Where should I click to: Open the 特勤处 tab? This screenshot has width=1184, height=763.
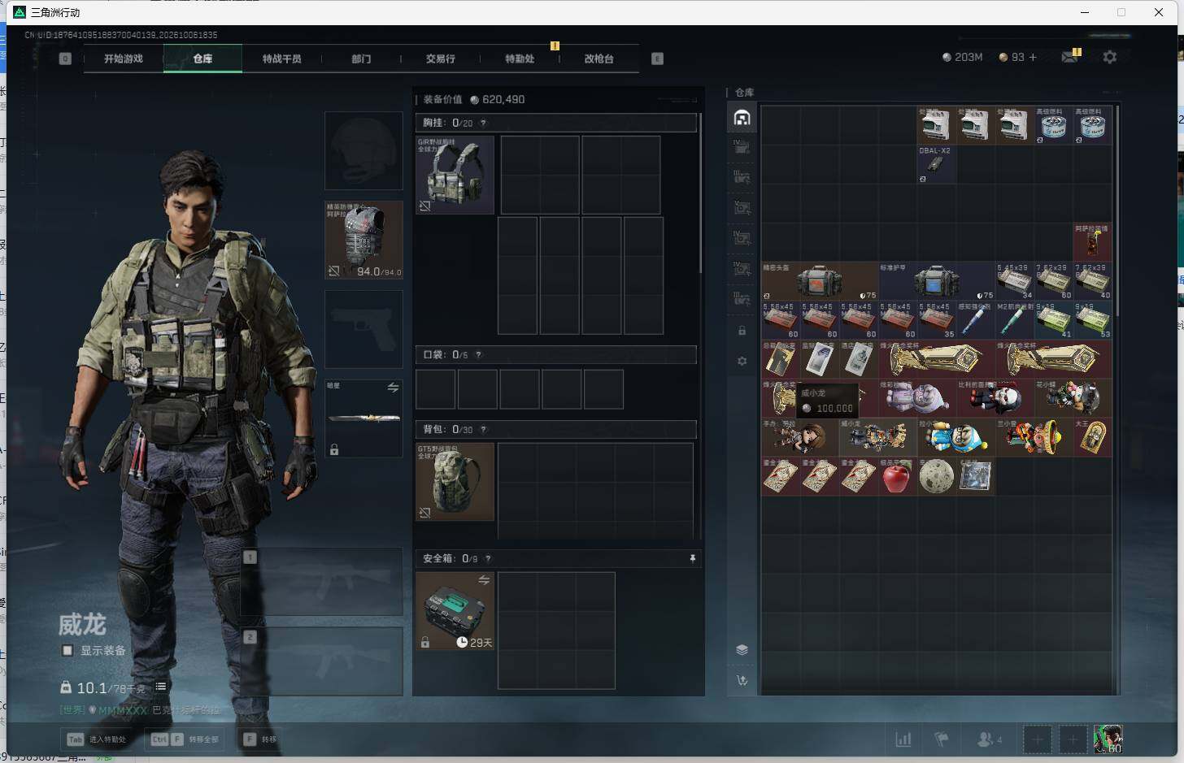(x=520, y=59)
